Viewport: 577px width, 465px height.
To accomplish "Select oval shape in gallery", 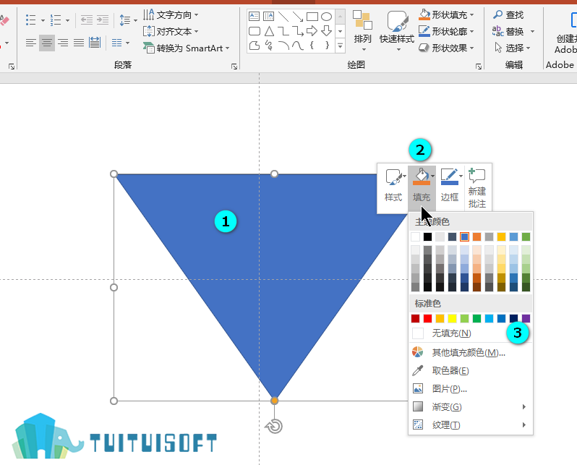I will coord(326,16).
